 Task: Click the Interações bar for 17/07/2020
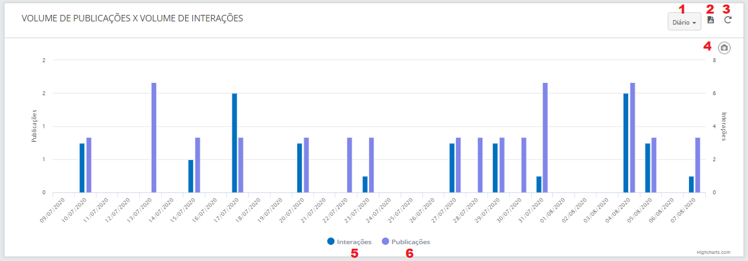pyautogui.click(x=234, y=143)
